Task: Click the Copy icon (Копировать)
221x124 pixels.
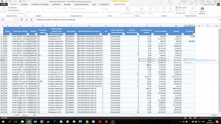Action: point(9,10)
